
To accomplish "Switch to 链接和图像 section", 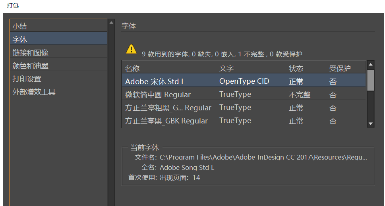I will 31,52.
